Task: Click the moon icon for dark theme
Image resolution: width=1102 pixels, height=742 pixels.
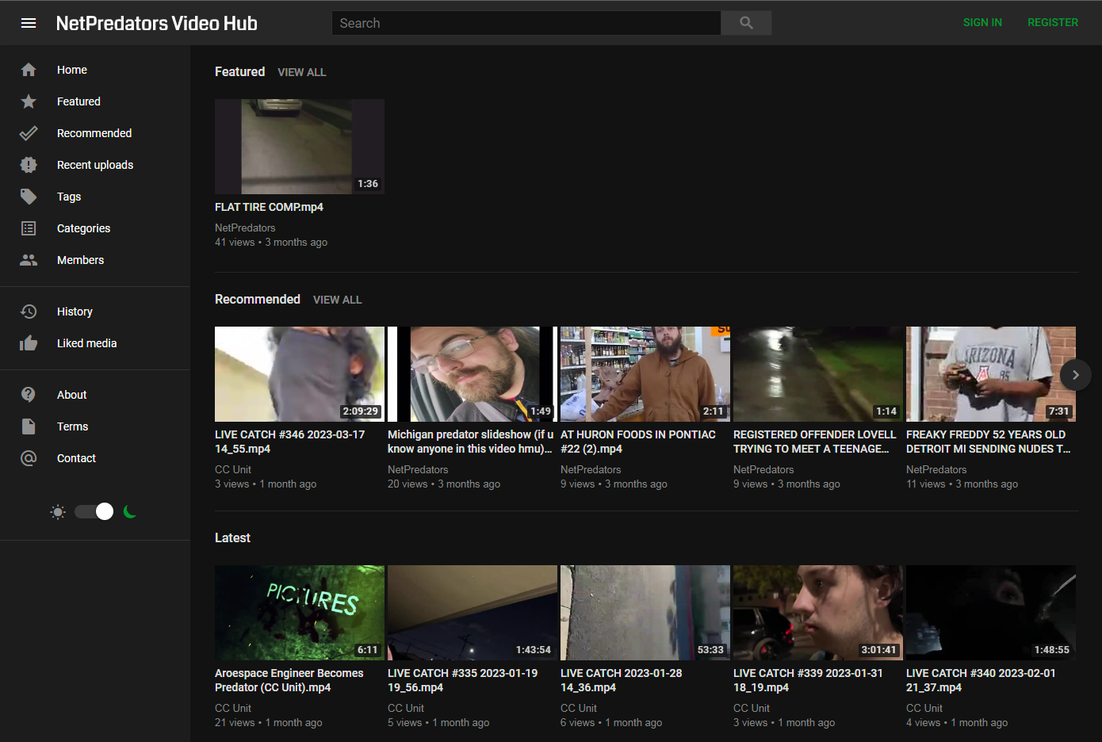Action: coord(129,511)
